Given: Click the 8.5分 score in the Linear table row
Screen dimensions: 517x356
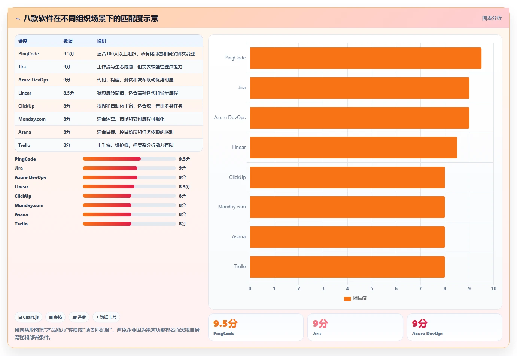Looking at the screenshot, I should [69, 93].
